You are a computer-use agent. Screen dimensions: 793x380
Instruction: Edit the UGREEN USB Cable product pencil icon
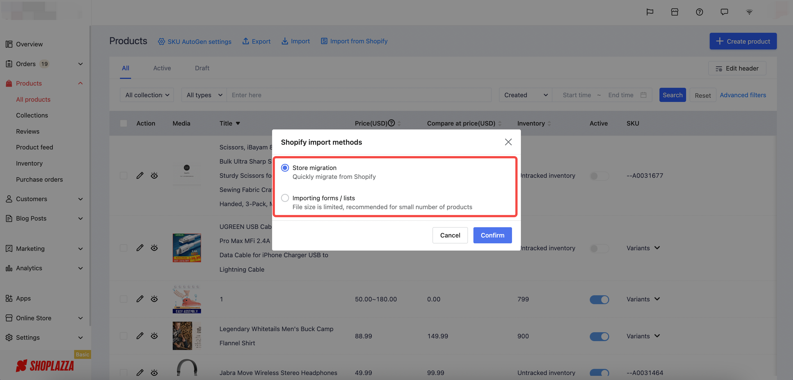[x=140, y=247]
